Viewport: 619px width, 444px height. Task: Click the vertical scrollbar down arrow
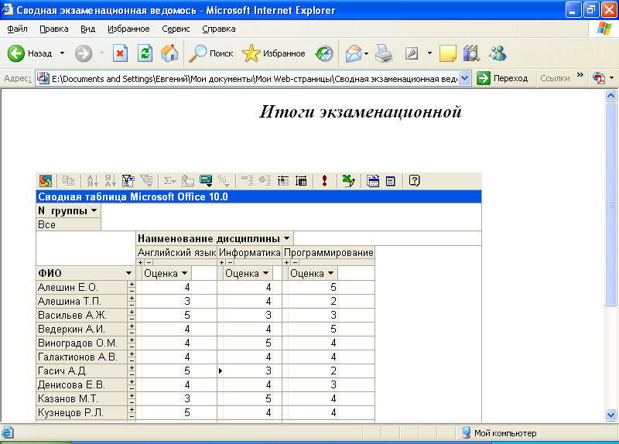(x=610, y=415)
